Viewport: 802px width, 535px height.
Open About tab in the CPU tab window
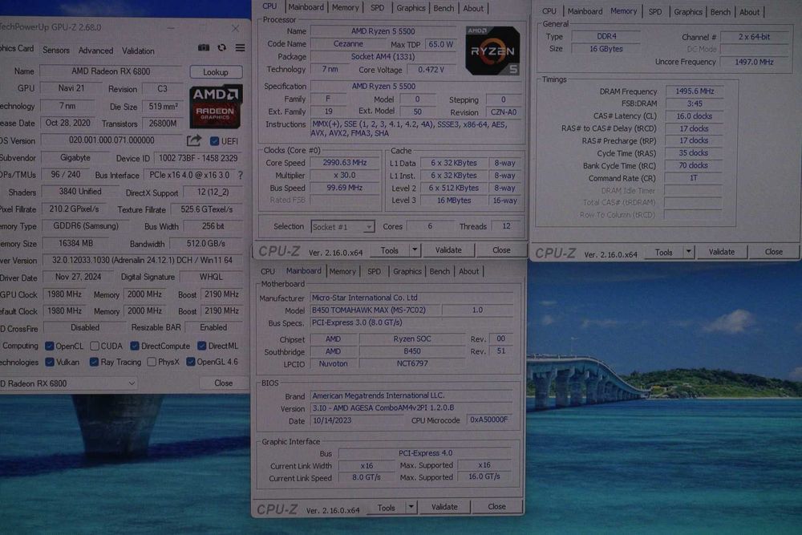472,8
